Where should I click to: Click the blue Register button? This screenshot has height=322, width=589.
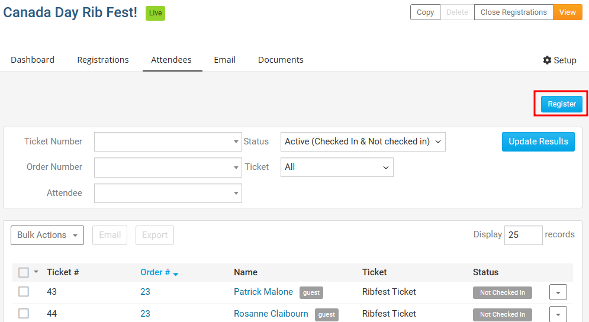pos(561,104)
